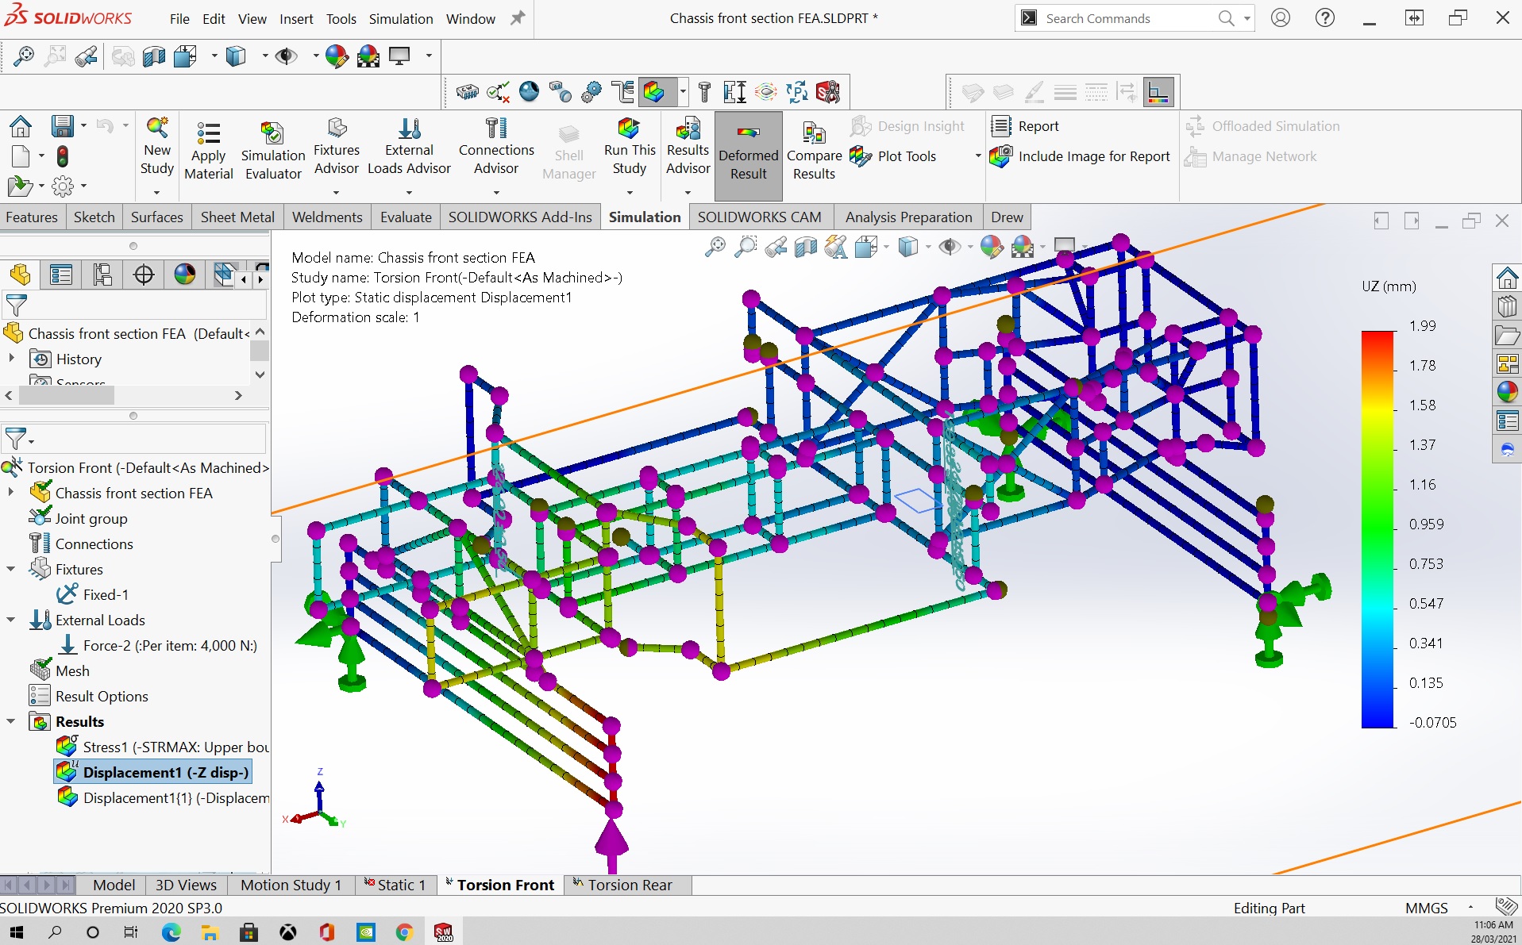The image size is (1522, 945).
Task: Click Zoom to Fit in viewport toolbar
Action: click(x=715, y=248)
